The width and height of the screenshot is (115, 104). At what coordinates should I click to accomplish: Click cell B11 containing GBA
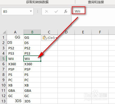tap(32, 90)
